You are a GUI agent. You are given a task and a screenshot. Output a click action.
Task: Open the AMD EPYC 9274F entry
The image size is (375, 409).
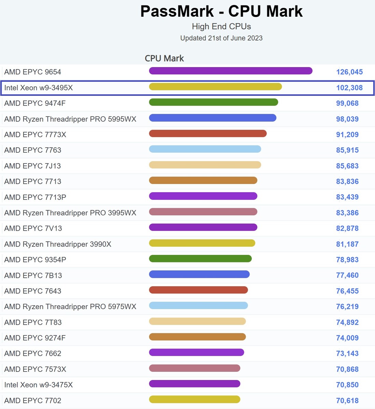(35, 338)
